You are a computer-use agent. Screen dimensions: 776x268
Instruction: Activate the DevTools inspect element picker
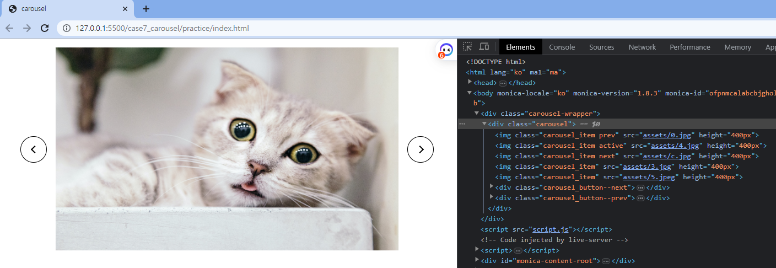click(x=467, y=47)
